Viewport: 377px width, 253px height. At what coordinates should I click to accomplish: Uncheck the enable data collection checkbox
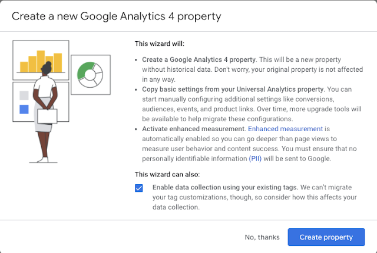pos(138,188)
